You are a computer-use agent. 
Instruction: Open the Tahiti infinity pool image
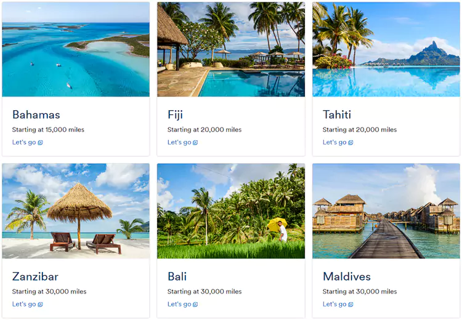[386, 49]
